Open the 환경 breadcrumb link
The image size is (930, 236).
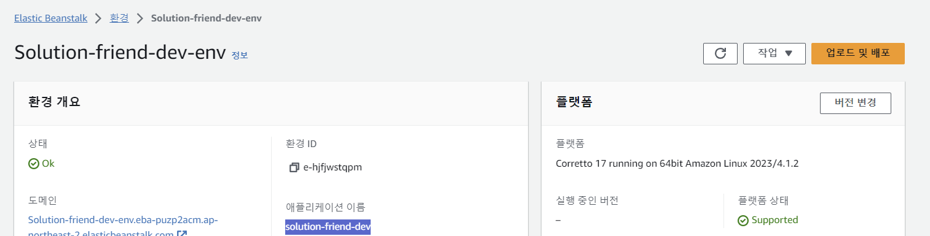click(x=119, y=18)
